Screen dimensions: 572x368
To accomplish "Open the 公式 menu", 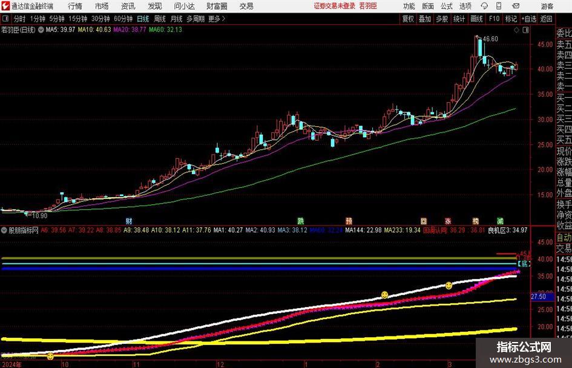I will click(447, 6).
